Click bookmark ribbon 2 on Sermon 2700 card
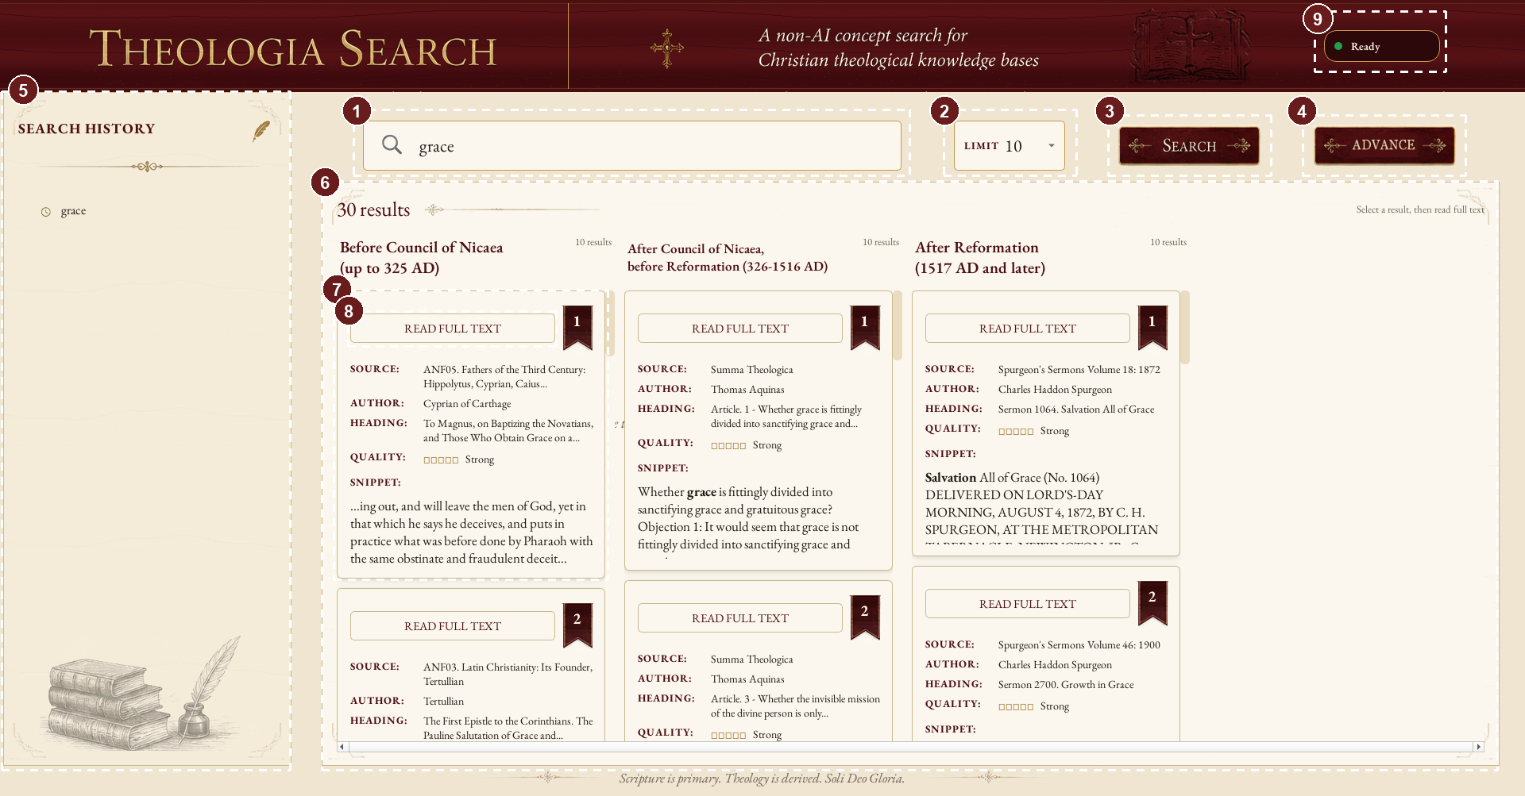Viewport: 1525px width, 796px height. click(x=1152, y=602)
